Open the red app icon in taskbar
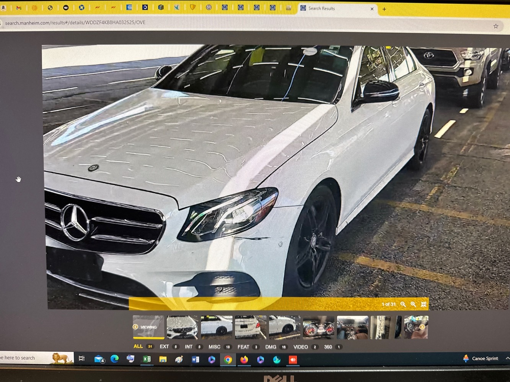510x382 pixels. click(293, 359)
